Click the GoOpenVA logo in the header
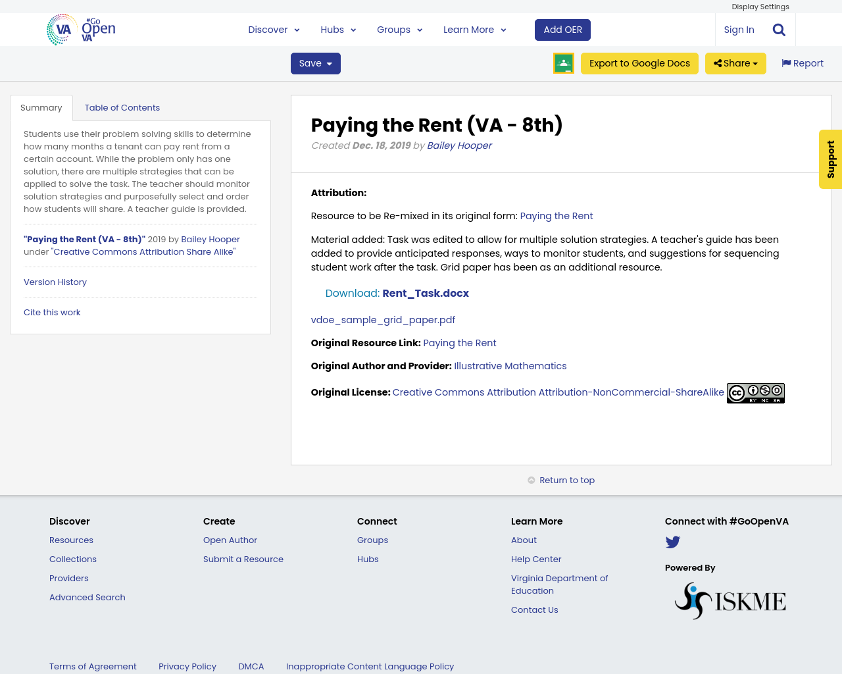Image resolution: width=842 pixels, height=674 pixels. pos(80,29)
